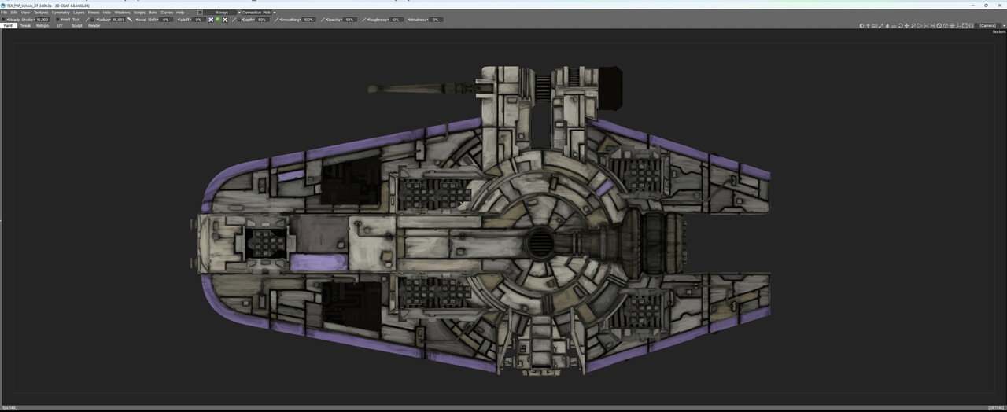
Task: Open the Layers menu
Action: click(x=79, y=13)
